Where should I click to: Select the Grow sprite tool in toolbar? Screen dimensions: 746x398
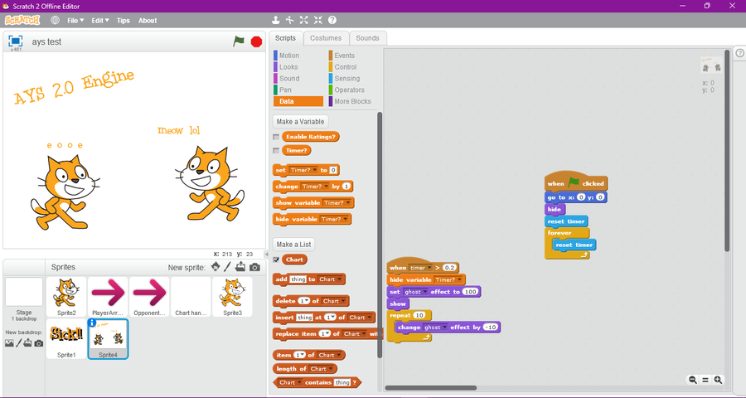point(303,20)
